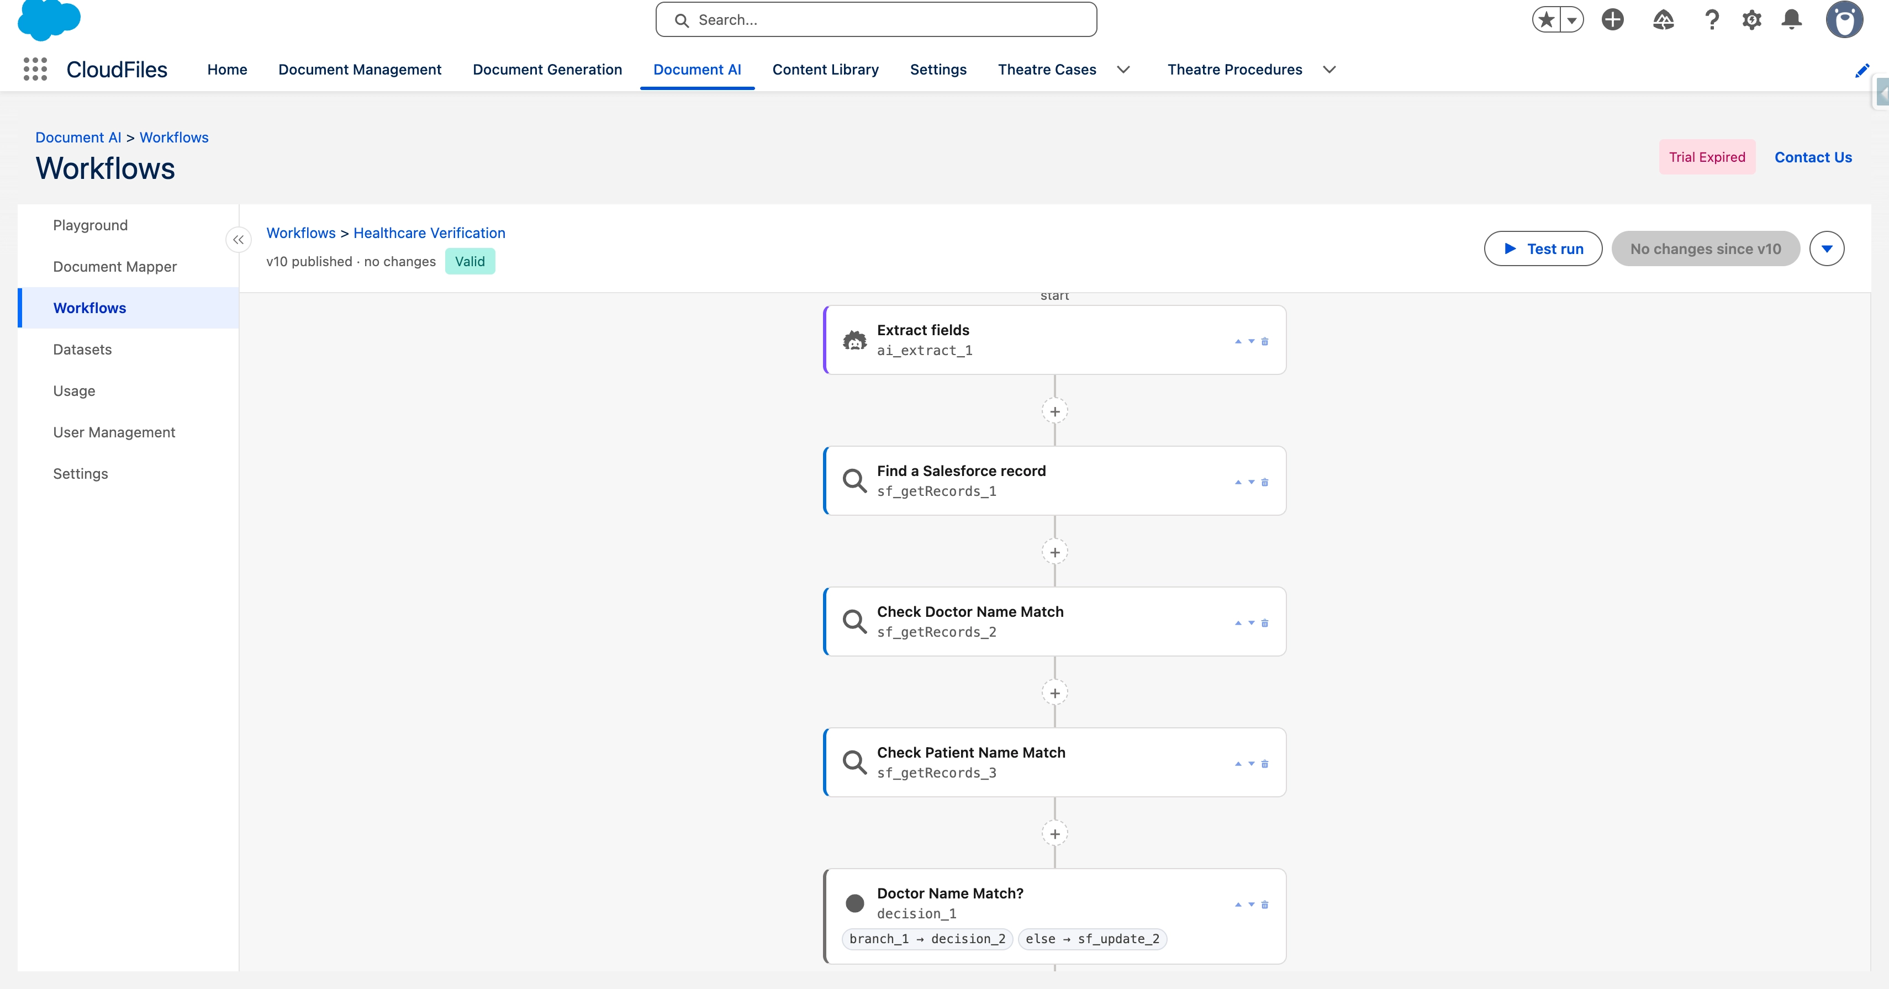The image size is (1889, 989).
Task: Open the Trailhead guidance icon
Action: tap(1663, 20)
